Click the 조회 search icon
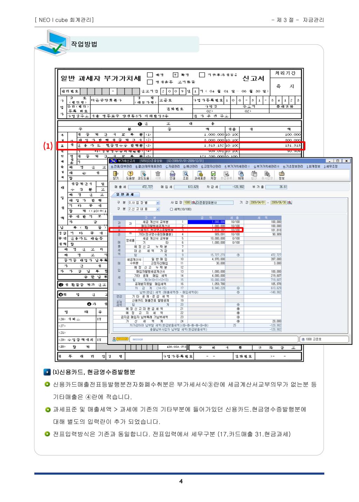359x502 pixels. pos(185,175)
